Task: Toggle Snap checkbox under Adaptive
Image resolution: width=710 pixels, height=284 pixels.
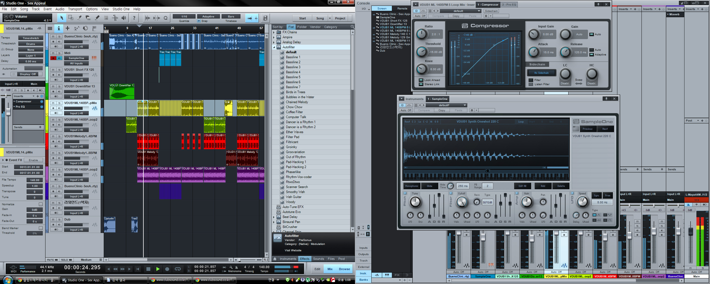Action: click(199, 21)
